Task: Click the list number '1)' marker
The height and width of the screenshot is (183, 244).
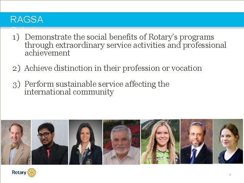Action: (17, 37)
